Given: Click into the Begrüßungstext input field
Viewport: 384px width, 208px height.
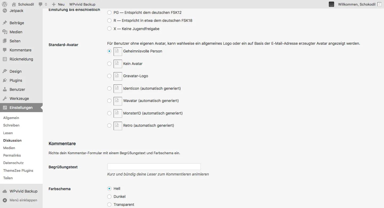Looking at the screenshot, I should (154, 167).
